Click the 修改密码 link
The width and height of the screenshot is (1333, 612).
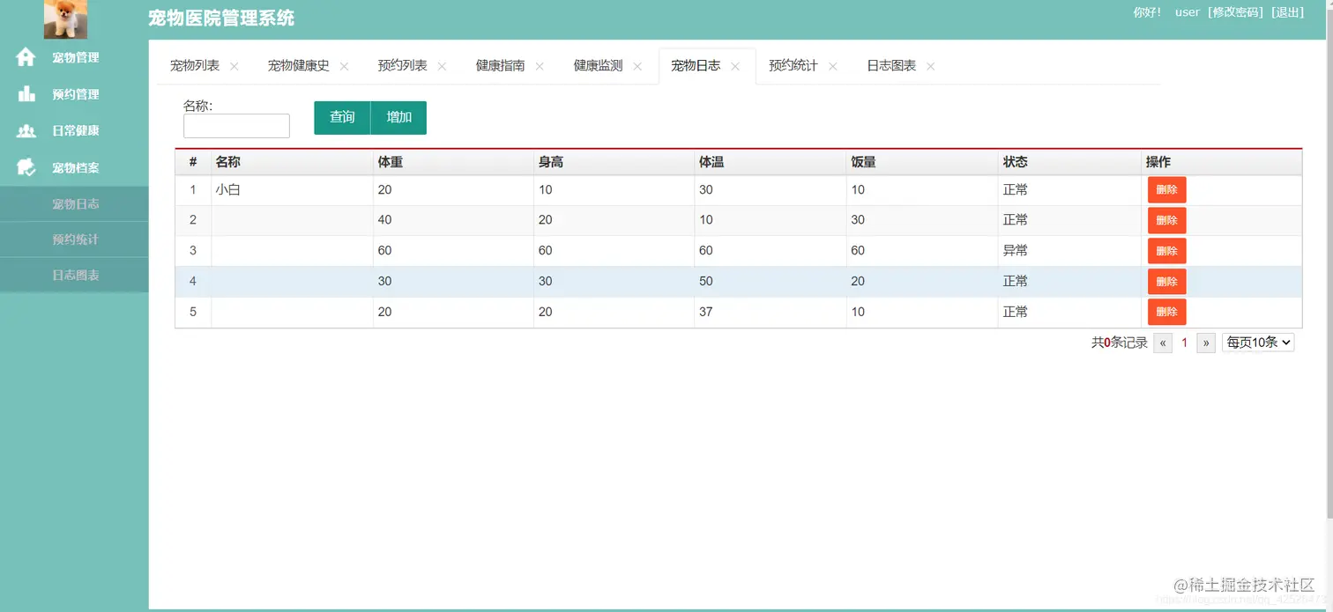coord(1235,12)
